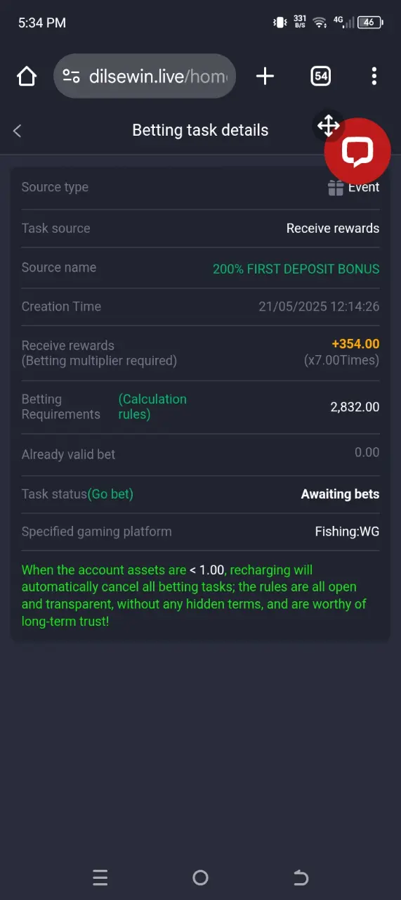Tap the Betting task details title
The width and height of the screenshot is (401, 900).
coord(200,131)
